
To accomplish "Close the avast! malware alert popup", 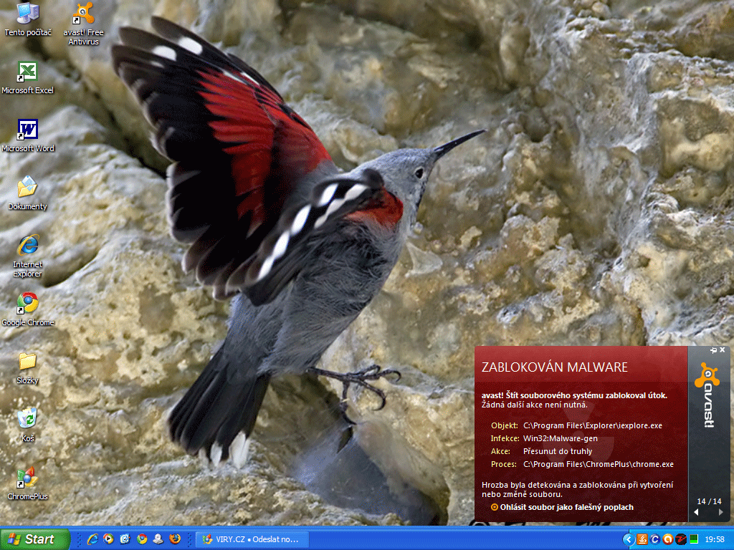I will click(723, 350).
